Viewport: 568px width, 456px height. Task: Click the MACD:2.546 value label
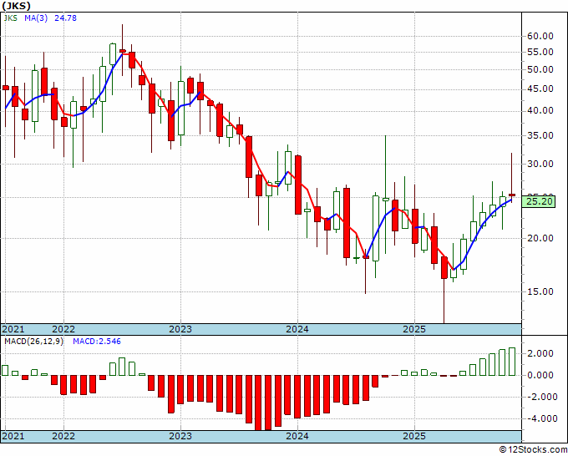coord(97,342)
